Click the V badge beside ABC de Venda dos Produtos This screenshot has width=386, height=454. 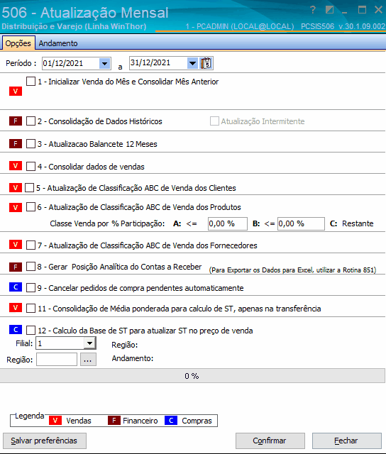[16, 207]
